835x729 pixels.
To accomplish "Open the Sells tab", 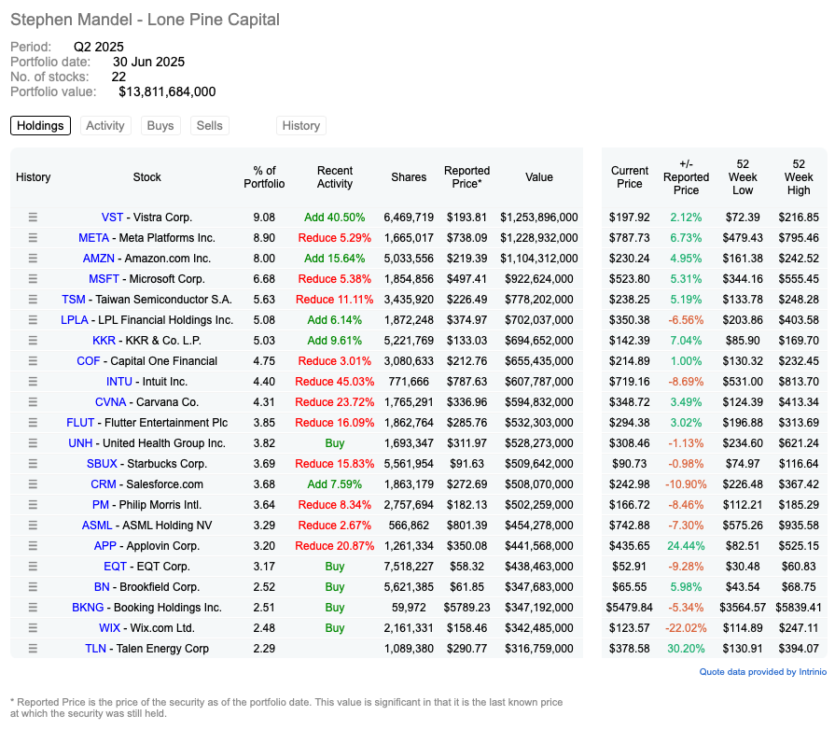I will click(210, 126).
